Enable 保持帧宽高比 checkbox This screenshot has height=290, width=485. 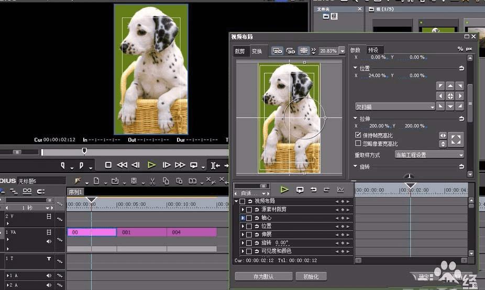pyautogui.click(x=358, y=135)
